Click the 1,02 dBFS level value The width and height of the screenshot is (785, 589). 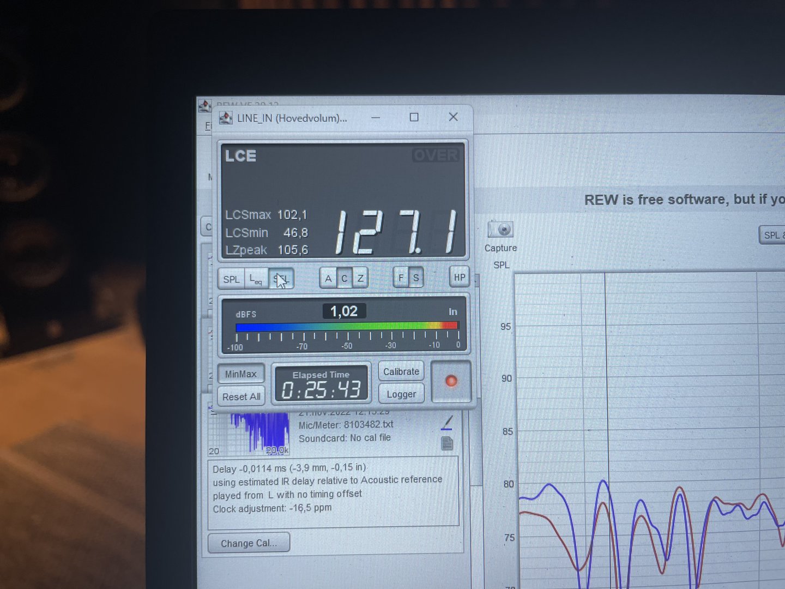[344, 311]
